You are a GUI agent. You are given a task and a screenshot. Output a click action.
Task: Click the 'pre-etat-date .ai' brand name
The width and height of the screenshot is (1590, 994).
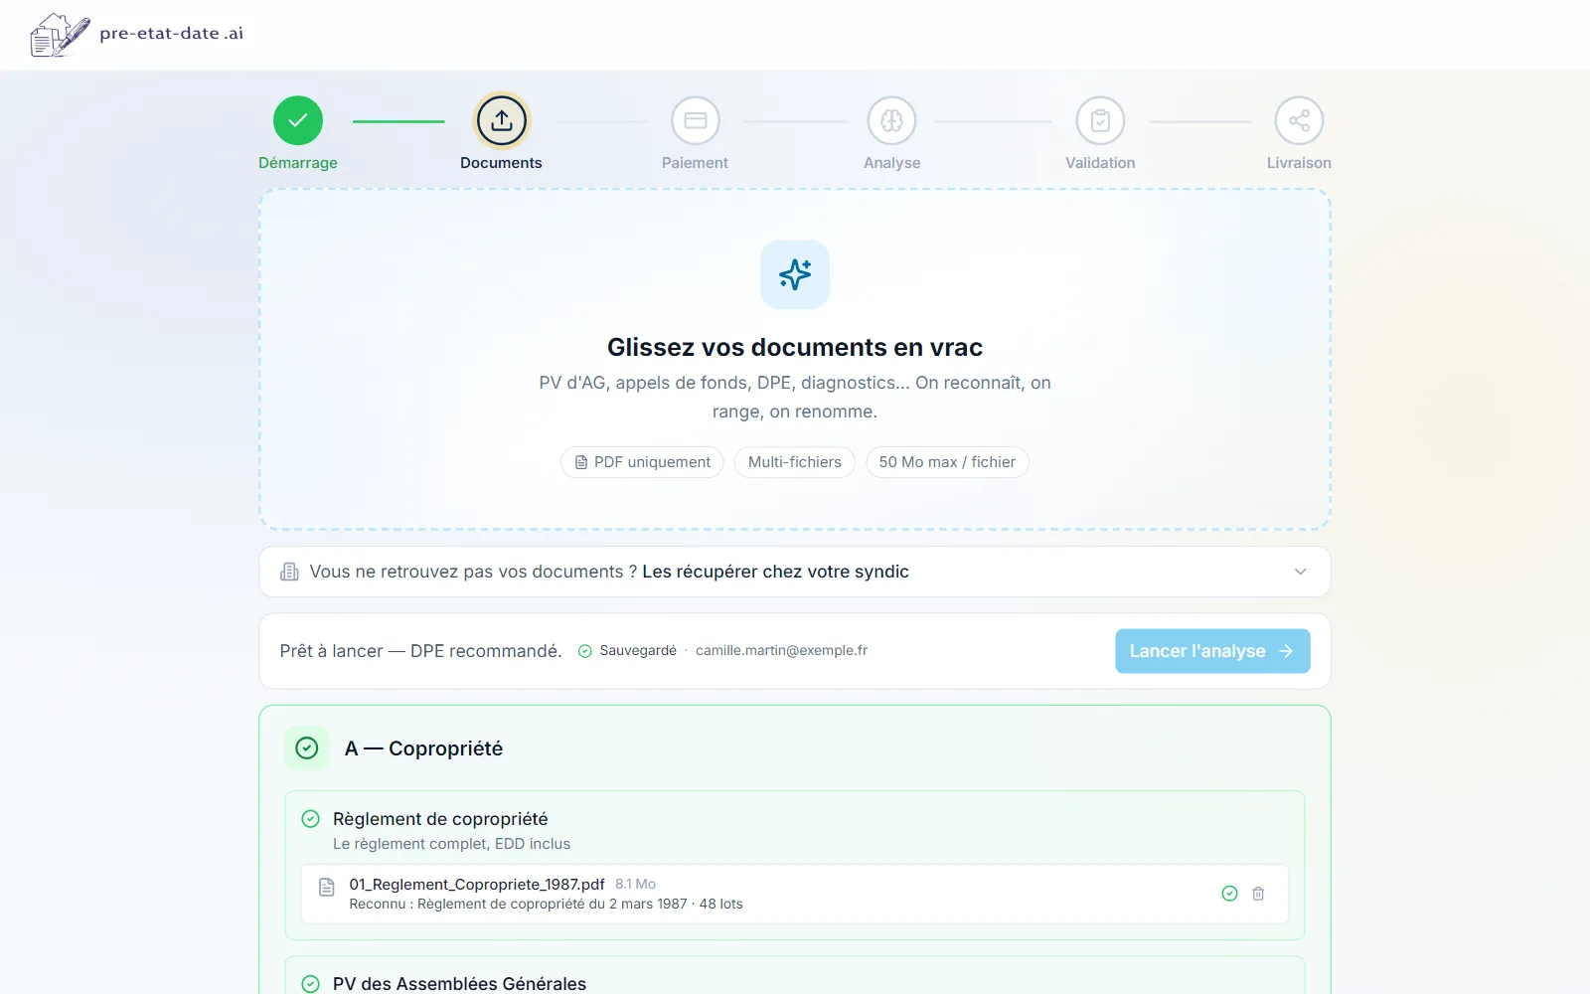point(171,33)
